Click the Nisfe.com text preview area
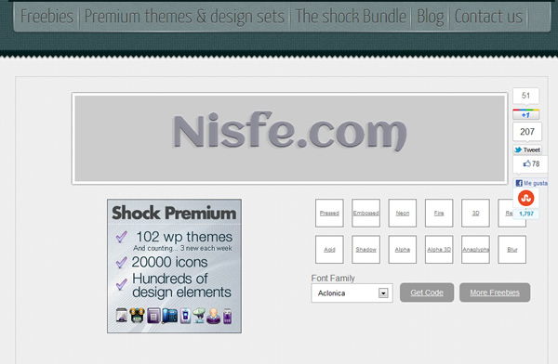 point(289,138)
